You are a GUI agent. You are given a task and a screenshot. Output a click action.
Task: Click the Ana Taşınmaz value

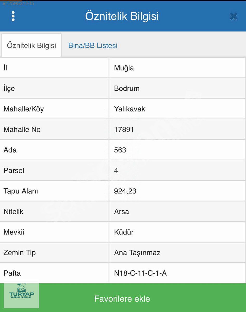click(x=137, y=253)
